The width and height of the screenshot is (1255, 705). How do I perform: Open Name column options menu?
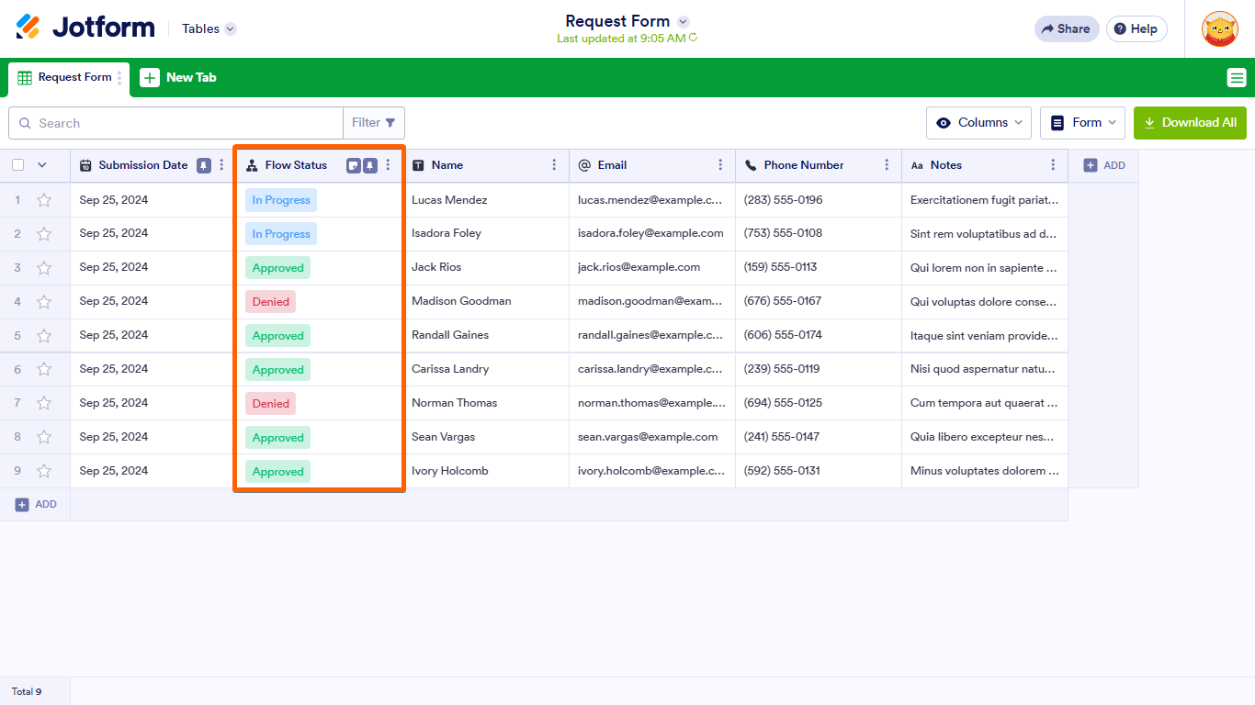point(554,165)
